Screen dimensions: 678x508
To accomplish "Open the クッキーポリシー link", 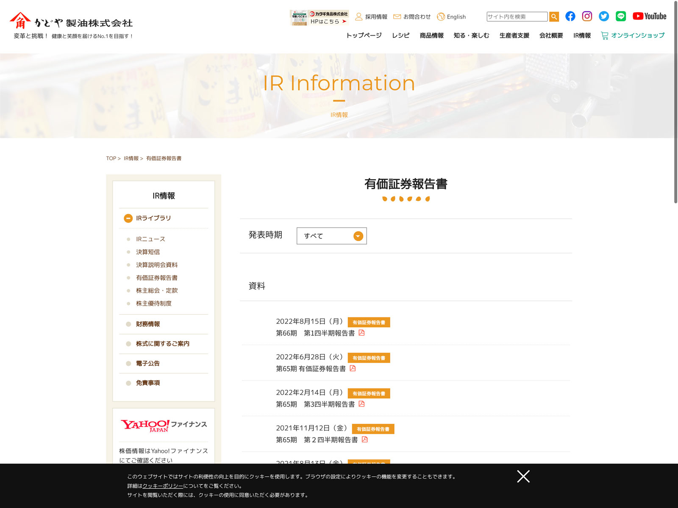I will 163,486.
